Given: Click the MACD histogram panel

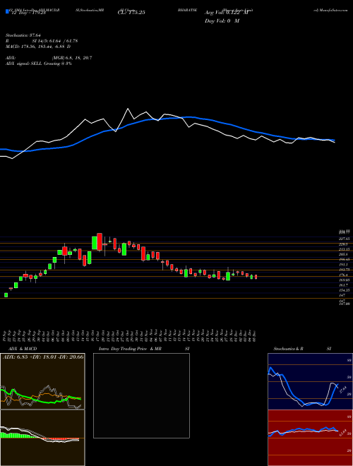Looking at the screenshot, I should [x=42, y=438].
